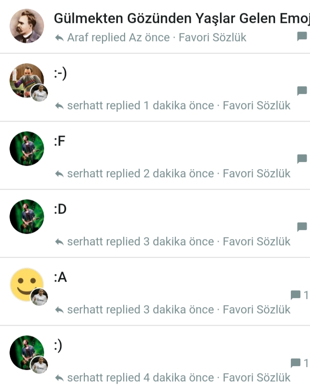Click the comment count icon on the ":)" thread

tap(296, 363)
